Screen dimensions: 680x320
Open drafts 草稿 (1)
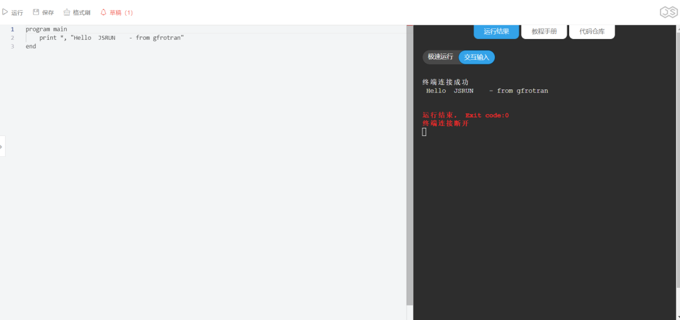121,13
